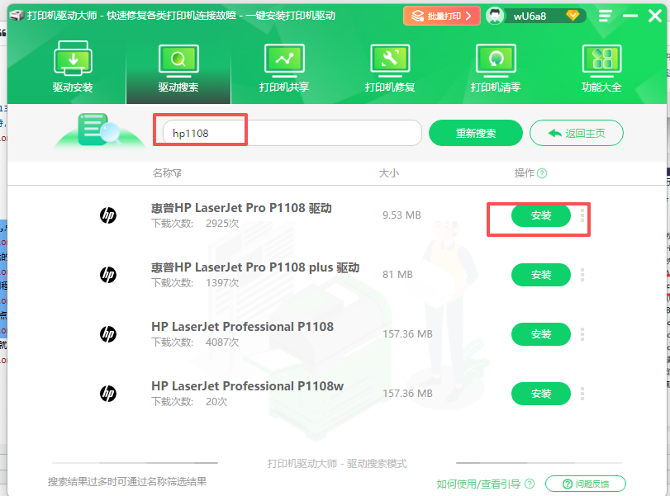Click the 问题反馈 feedback button
The image size is (670, 496).
point(586,484)
